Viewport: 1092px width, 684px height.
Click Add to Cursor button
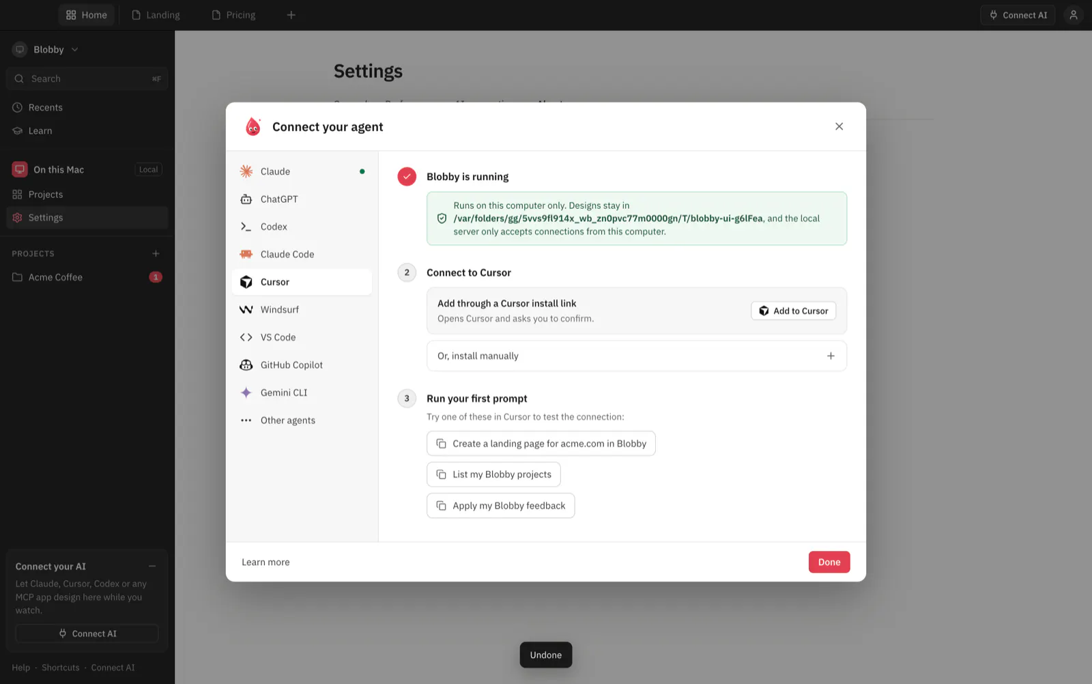tap(794, 311)
